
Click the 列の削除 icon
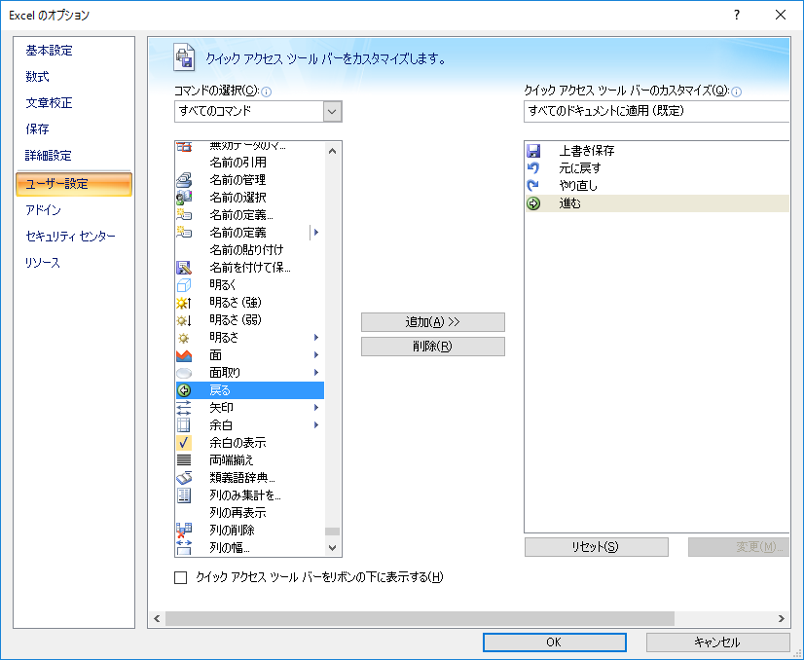[184, 531]
